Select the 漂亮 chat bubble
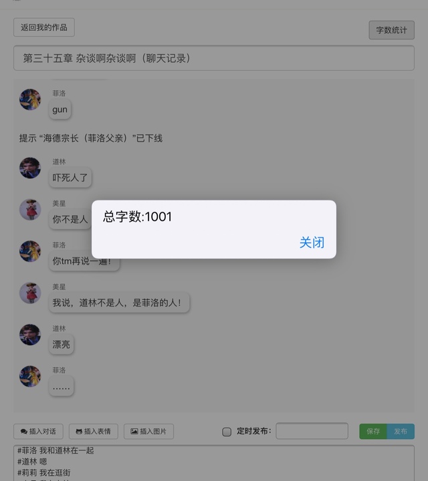Image resolution: width=428 pixels, height=481 pixels. (x=61, y=344)
